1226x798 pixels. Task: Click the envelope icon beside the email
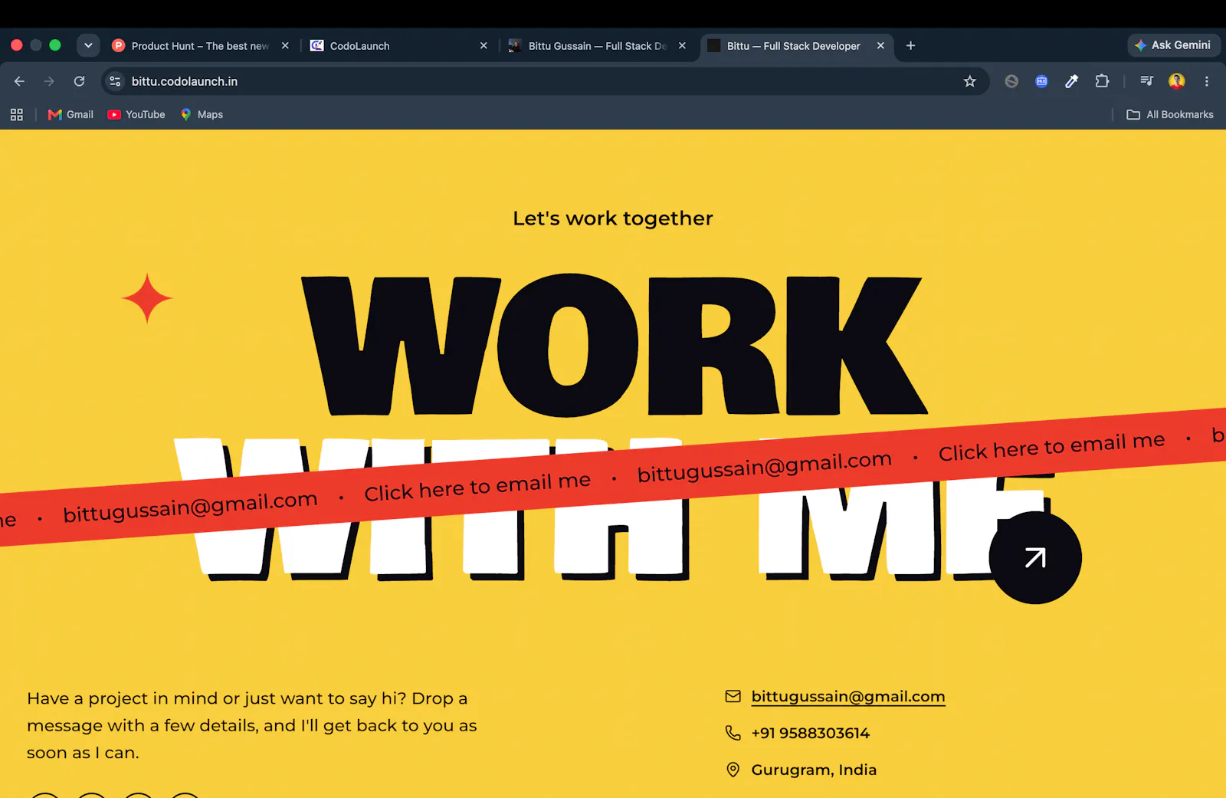(x=733, y=696)
